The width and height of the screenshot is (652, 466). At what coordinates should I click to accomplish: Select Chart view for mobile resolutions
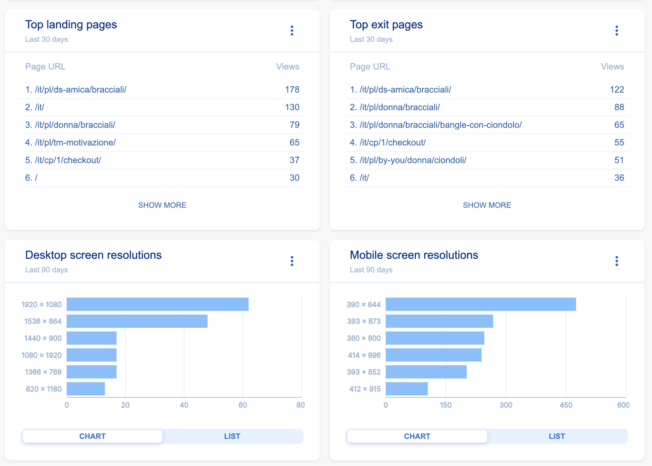[x=417, y=436]
